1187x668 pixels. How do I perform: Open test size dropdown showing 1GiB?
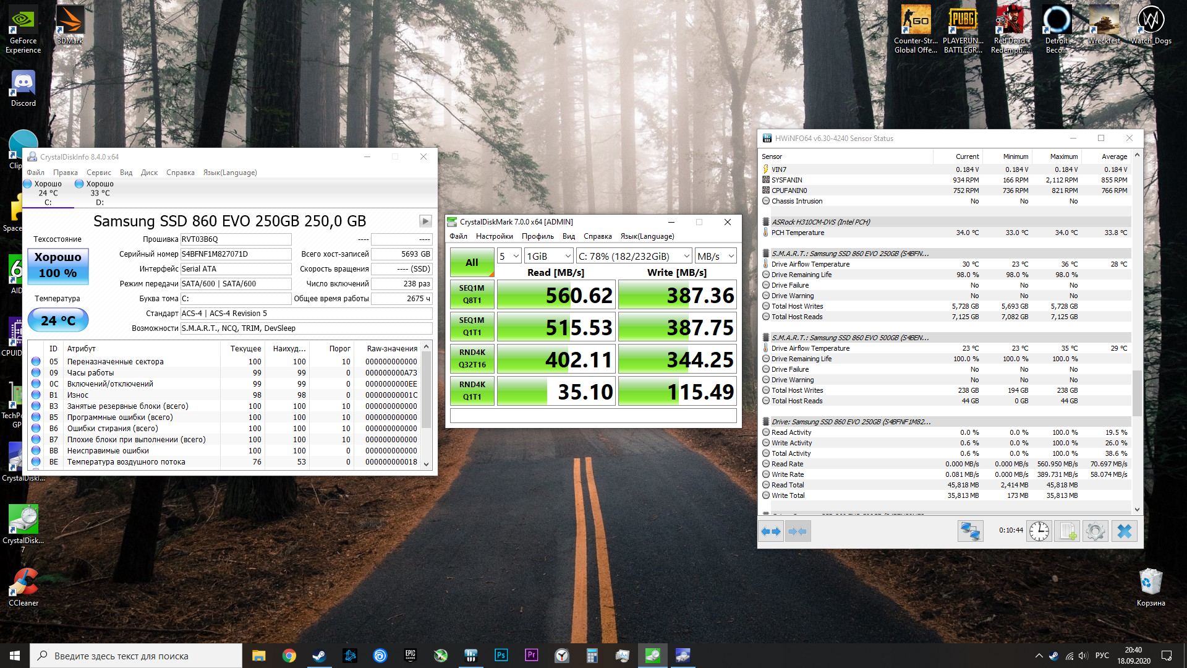click(548, 256)
